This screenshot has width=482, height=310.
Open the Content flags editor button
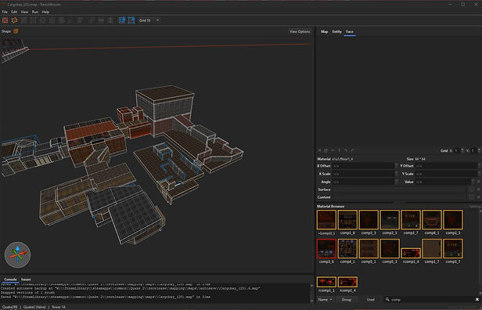[472, 197]
